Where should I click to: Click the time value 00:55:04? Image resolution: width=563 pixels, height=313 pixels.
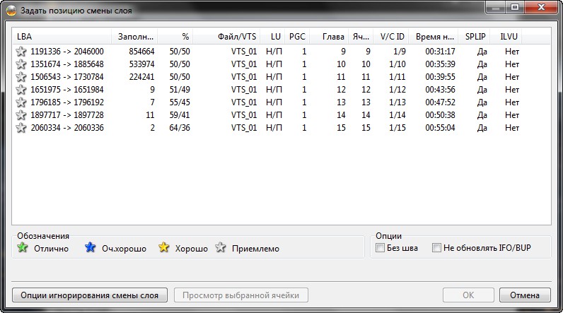tap(440, 128)
